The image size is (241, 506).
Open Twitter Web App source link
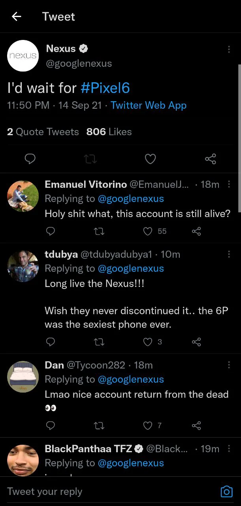point(149,106)
